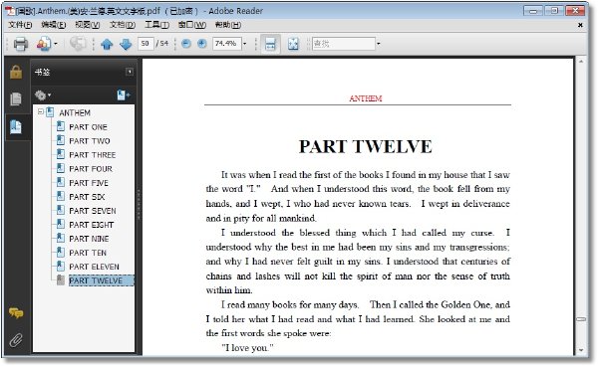Image resolution: width=598 pixels, height=367 pixels.
Task: Click the Print icon in toolbar
Action: coord(21,44)
